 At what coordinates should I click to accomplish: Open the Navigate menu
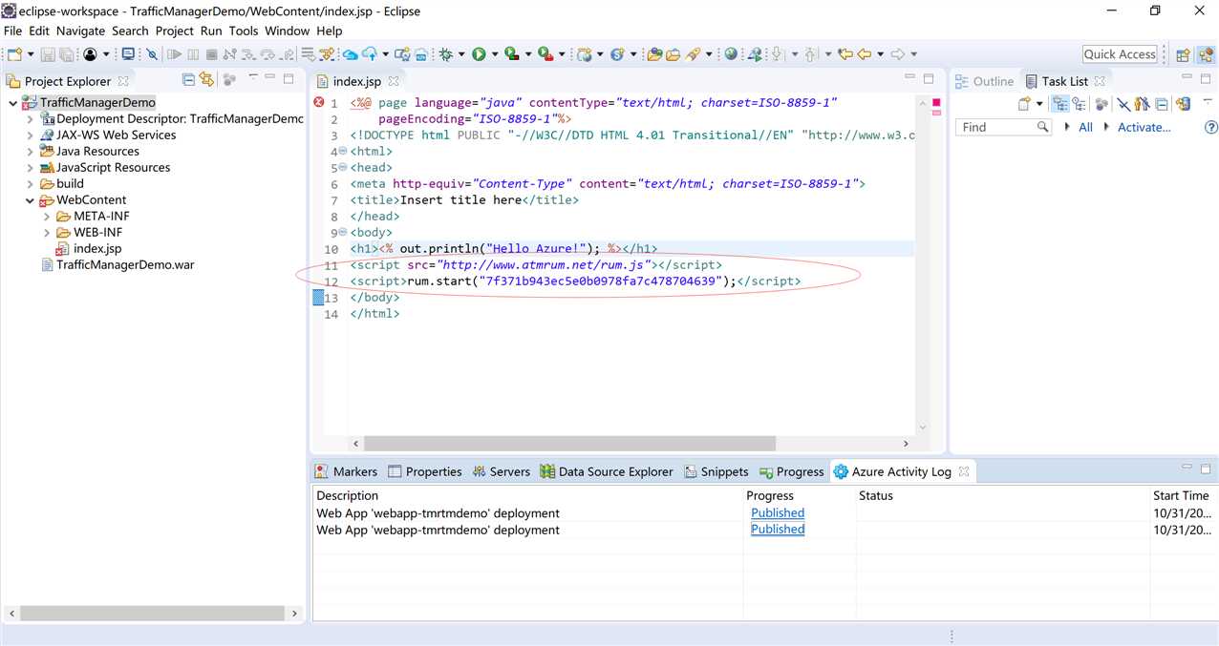click(80, 31)
